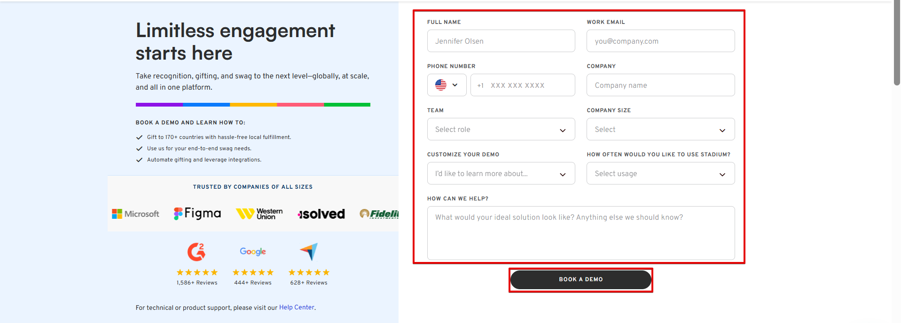The image size is (901, 323).
Task: Expand the Company Size dropdown
Action: pyautogui.click(x=660, y=130)
